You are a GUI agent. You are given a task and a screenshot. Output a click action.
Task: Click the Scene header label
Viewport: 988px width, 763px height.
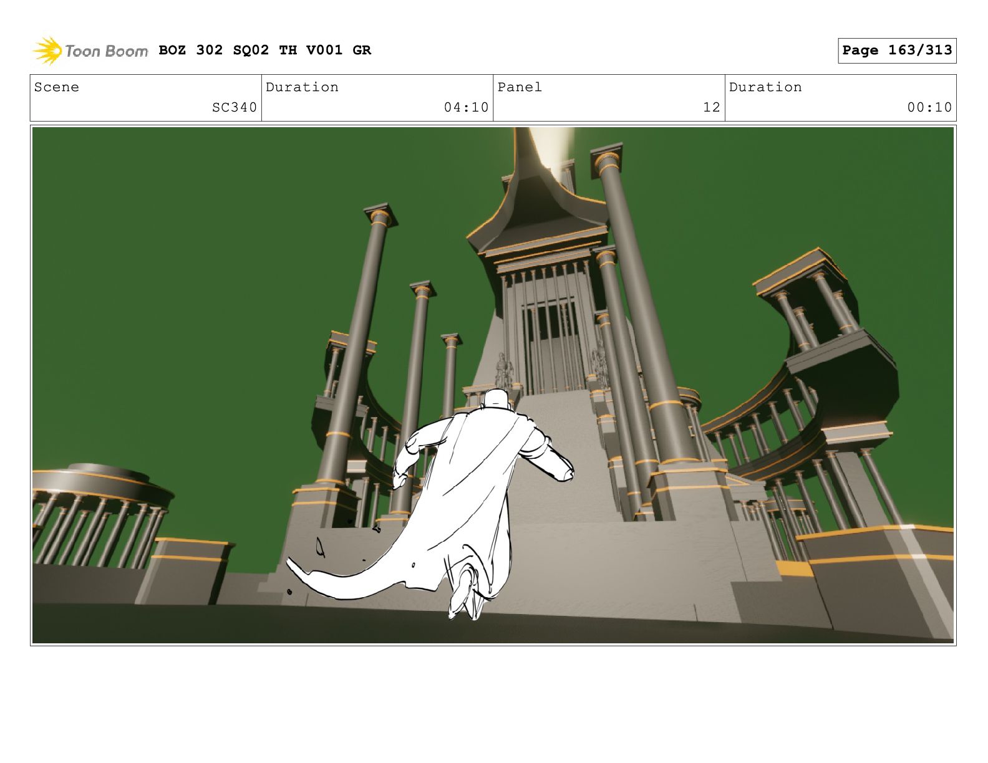point(57,87)
